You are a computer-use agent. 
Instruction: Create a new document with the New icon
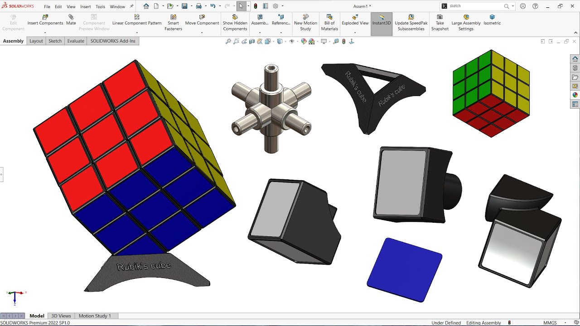pos(156,6)
